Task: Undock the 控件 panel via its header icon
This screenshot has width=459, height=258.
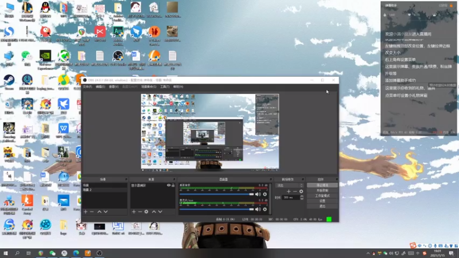Action: tap(337, 179)
